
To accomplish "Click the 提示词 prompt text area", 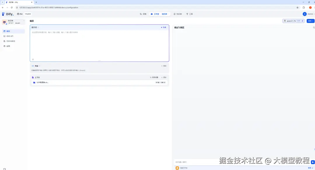I will [99, 44].
